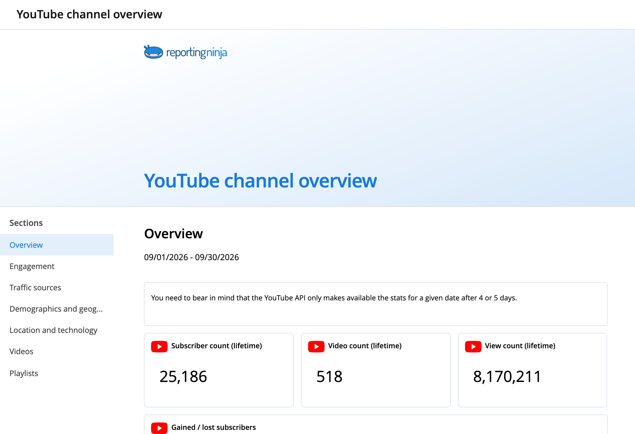This screenshot has width=635, height=434.
Task: Click the top header YouTube channel overview title
Action: click(x=89, y=14)
